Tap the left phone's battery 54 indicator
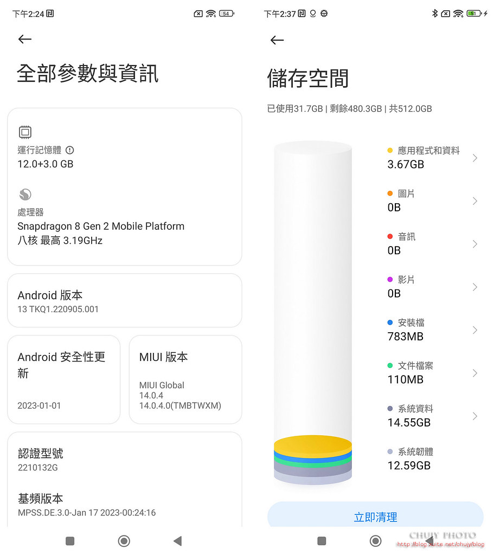Viewport: 500px width, 555px height. 227,14
